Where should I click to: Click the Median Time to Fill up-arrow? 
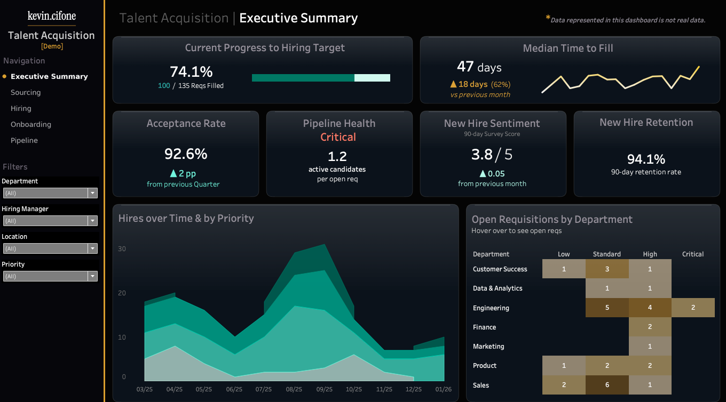click(x=454, y=84)
